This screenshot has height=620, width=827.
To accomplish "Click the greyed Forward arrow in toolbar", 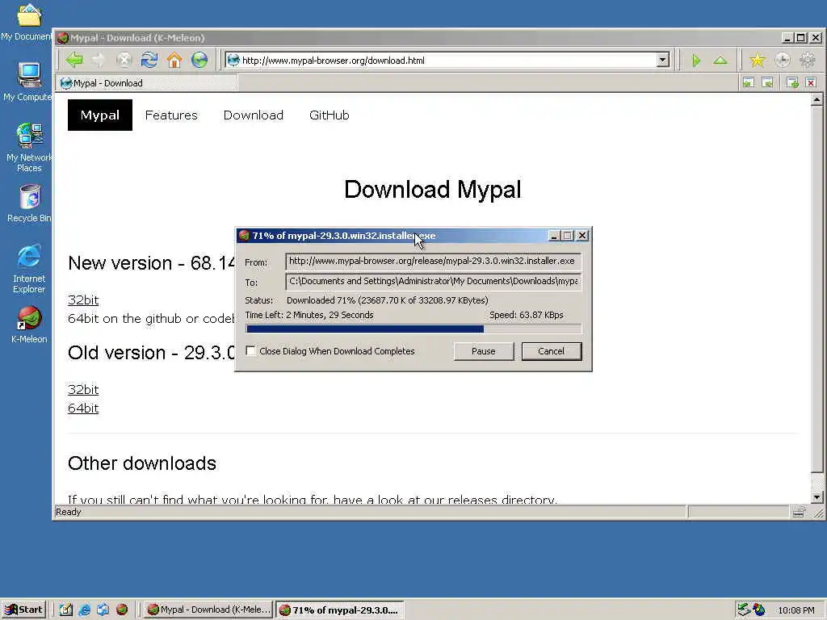I will (99, 60).
